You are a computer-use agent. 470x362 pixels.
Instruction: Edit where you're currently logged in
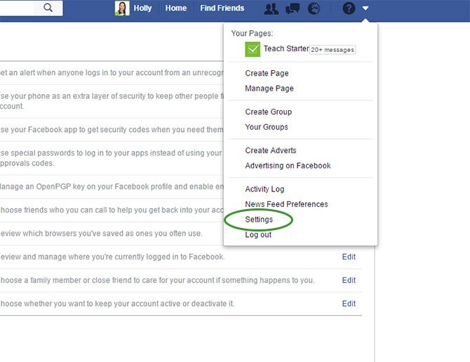[x=349, y=257]
